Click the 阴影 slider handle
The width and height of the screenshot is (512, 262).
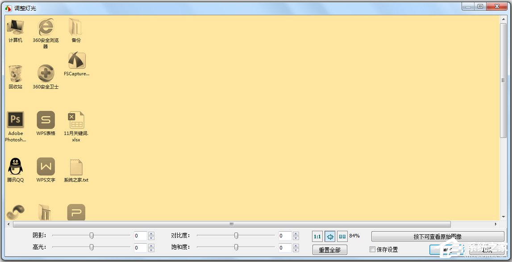pos(92,236)
